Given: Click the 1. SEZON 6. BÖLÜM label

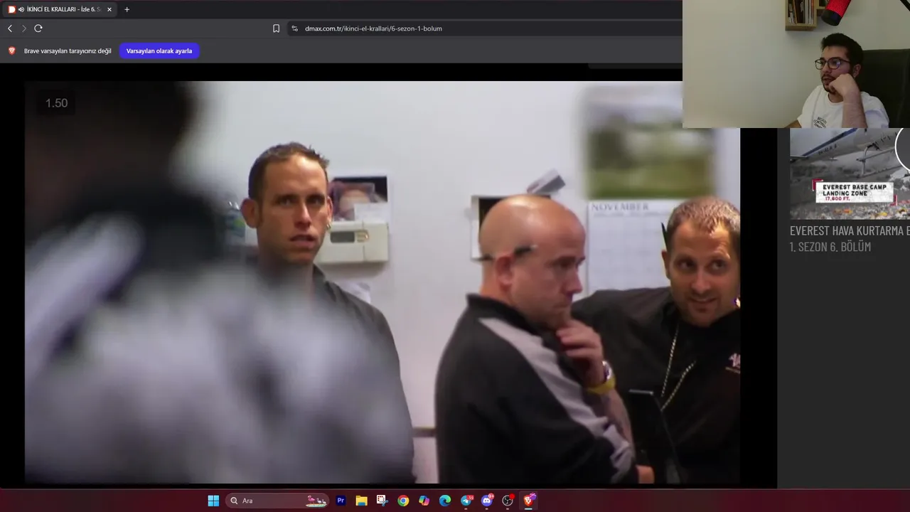Looking at the screenshot, I should point(830,247).
